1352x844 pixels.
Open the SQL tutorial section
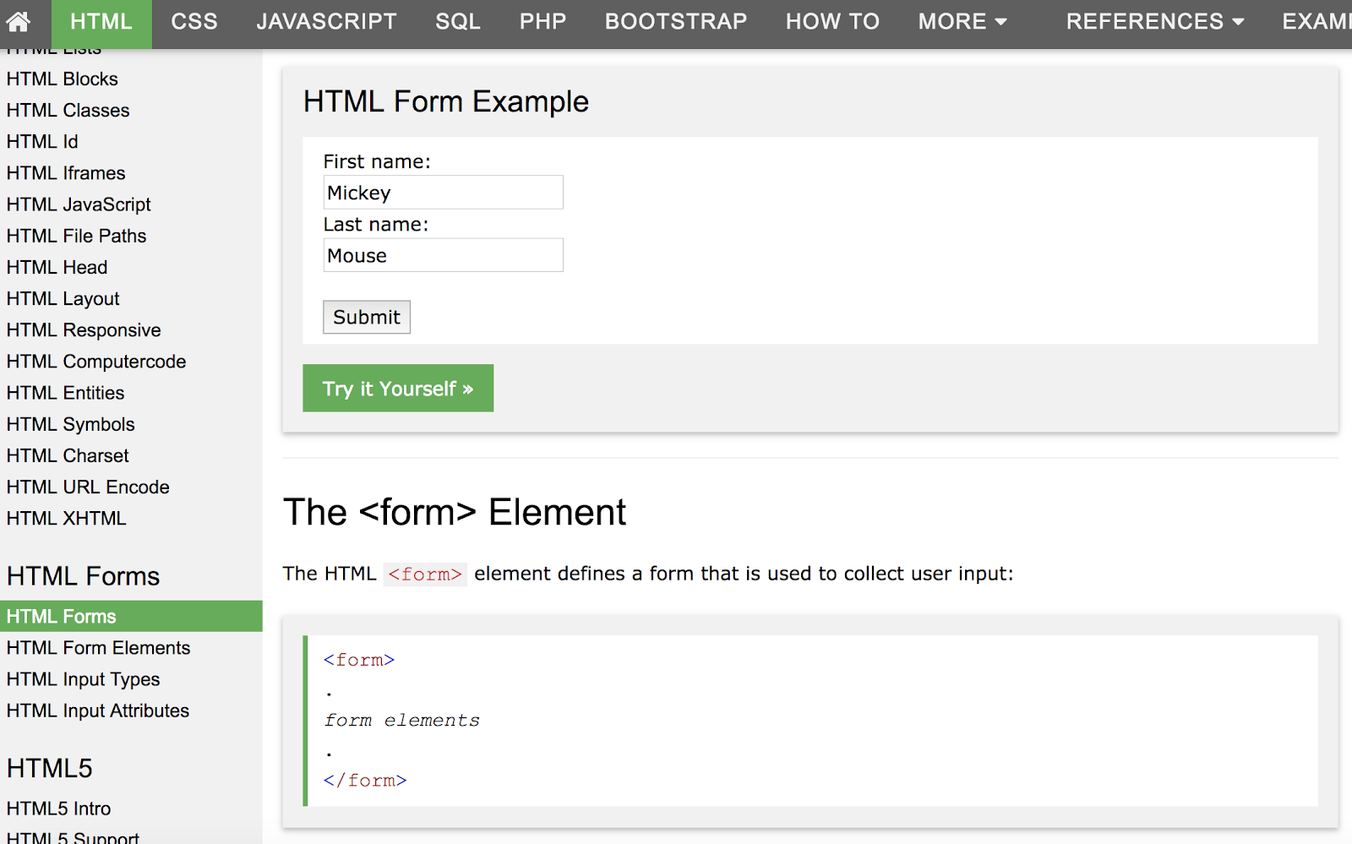coord(458,21)
